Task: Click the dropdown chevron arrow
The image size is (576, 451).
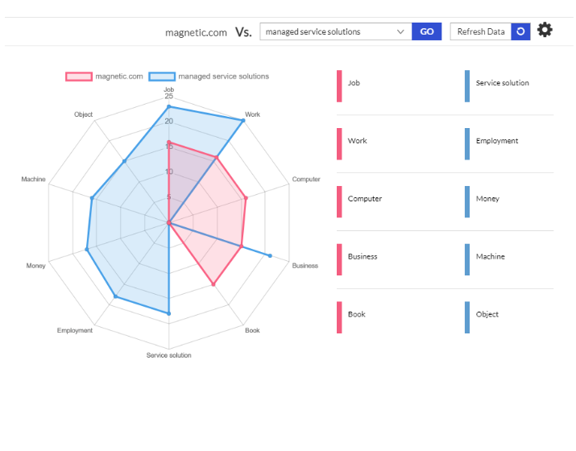Action: tap(401, 31)
